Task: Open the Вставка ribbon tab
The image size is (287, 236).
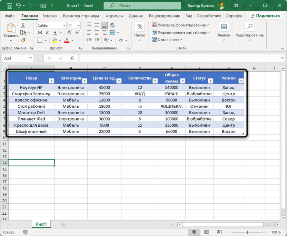Action: pyautogui.click(x=50, y=16)
